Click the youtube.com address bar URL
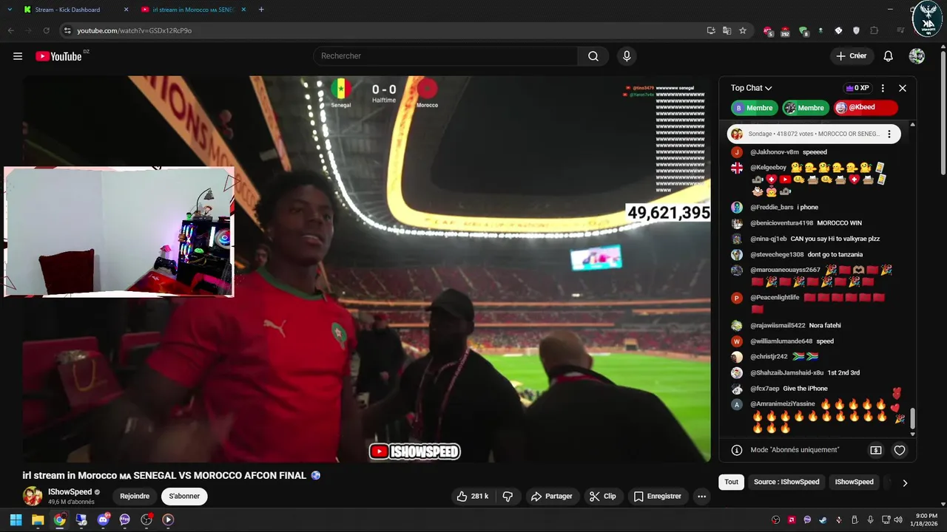 point(135,30)
